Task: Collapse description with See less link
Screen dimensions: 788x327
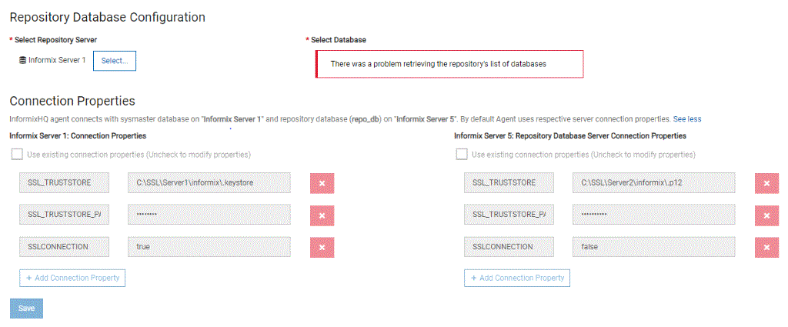Action: point(687,119)
